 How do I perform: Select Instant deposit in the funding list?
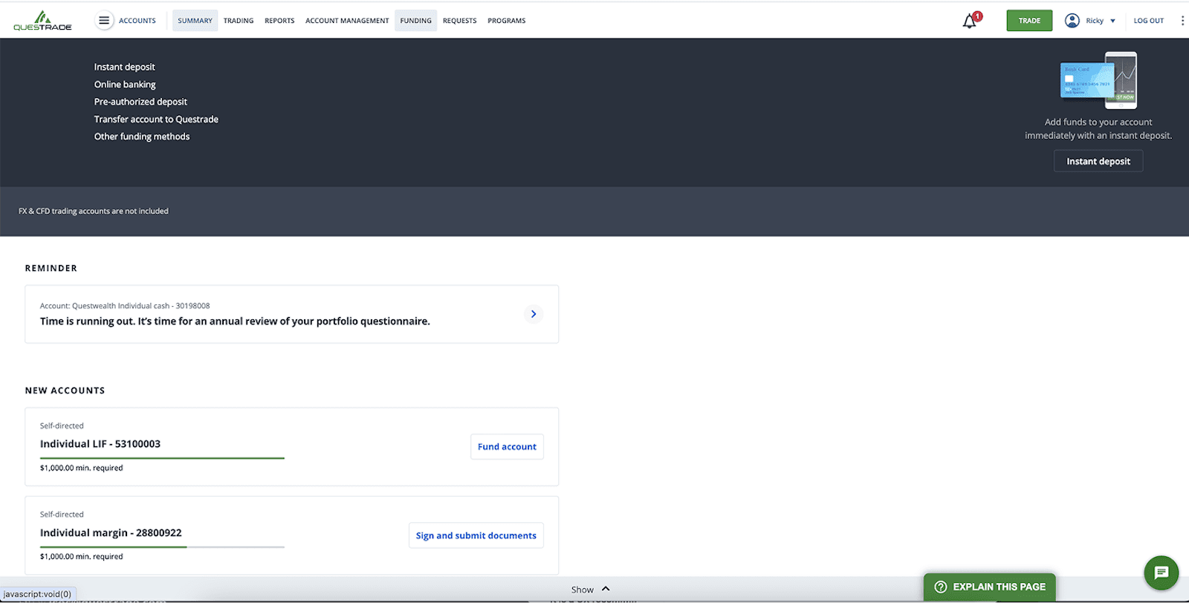pos(125,67)
